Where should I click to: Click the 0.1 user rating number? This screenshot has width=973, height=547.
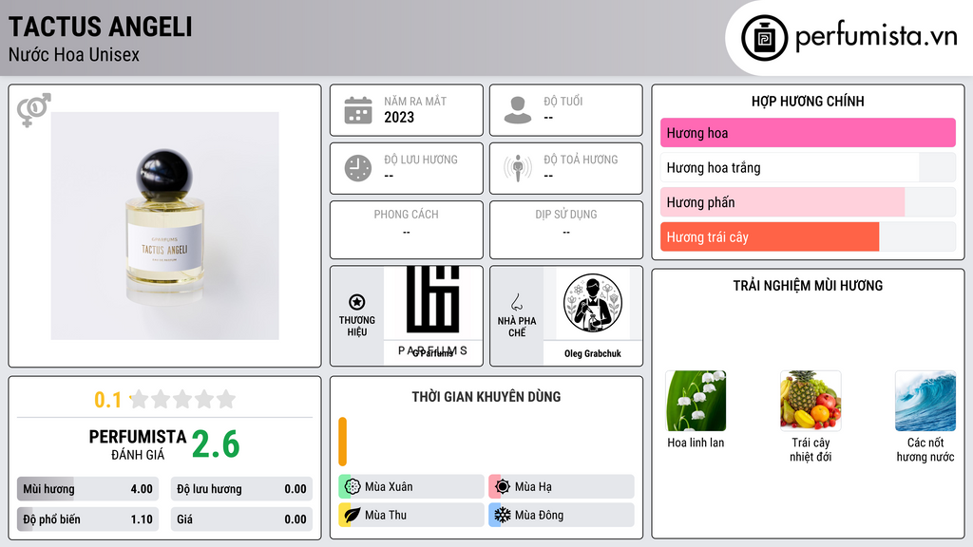[x=107, y=400]
